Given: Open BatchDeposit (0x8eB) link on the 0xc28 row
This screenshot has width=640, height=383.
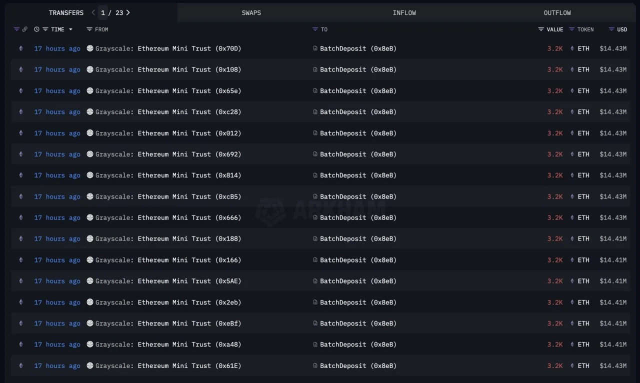Looking at the screenshot, I should [x=358, y=112].
